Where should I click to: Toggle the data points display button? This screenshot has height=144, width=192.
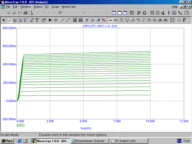tap(63, 20)
